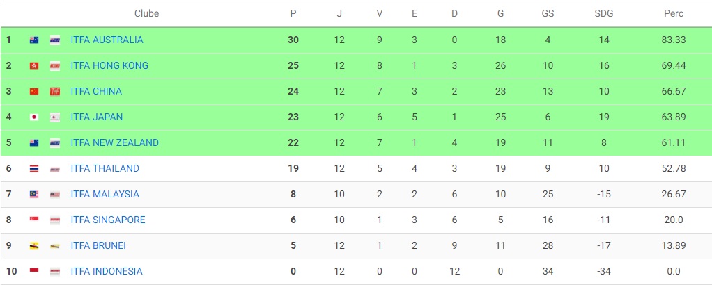Open the ITFA AUSTRALIA team link
This screenshot has width=712, height=285.
(107, 40)
